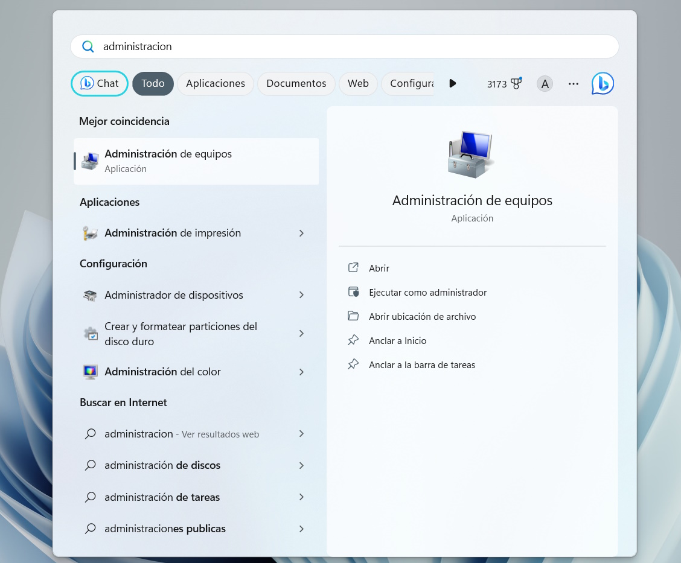Screen dimensions: 681x563
Task: Expand the 'administracion' web result chevron
Action: [x=301, y=434]
